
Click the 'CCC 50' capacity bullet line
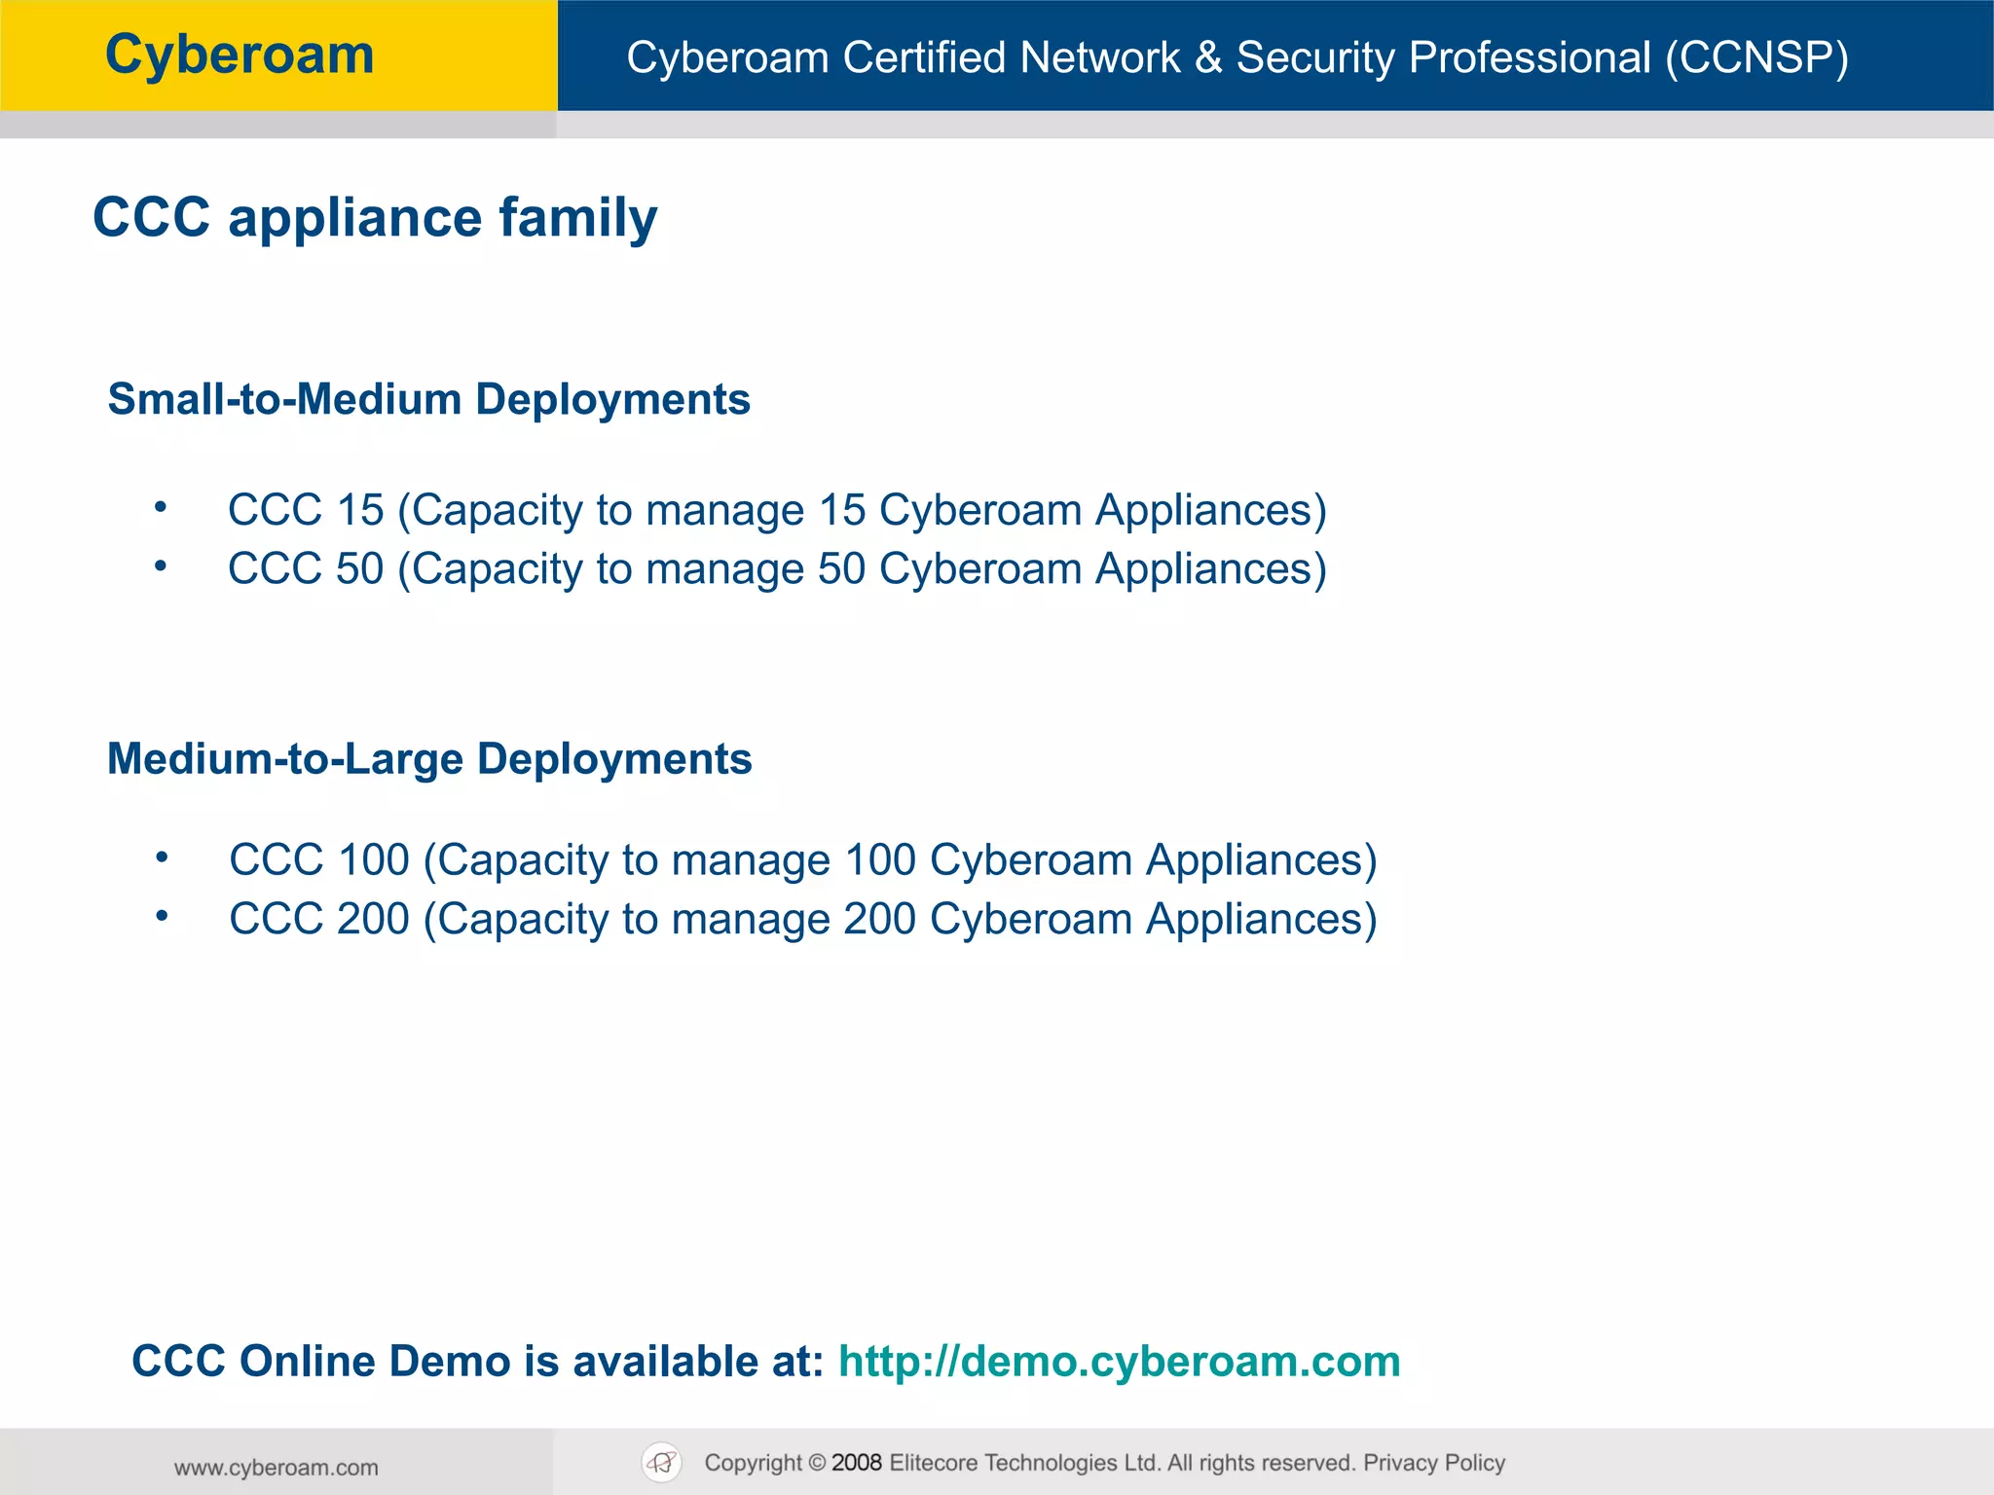tap(777, 569)
